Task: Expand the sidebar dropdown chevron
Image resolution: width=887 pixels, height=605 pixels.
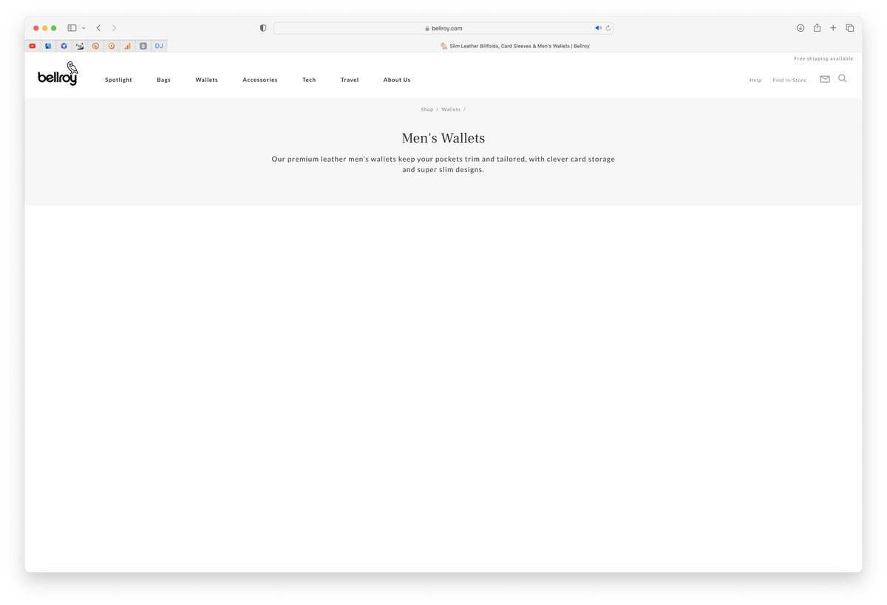Action: [84, 28]
